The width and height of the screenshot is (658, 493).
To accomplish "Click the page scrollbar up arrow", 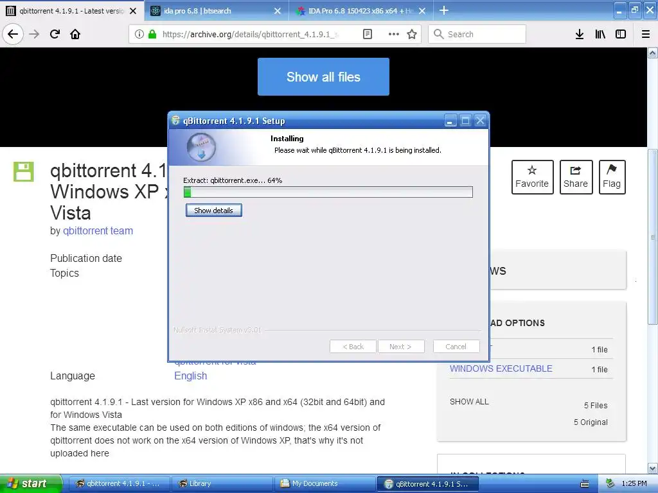I will [x=653, y=53].
